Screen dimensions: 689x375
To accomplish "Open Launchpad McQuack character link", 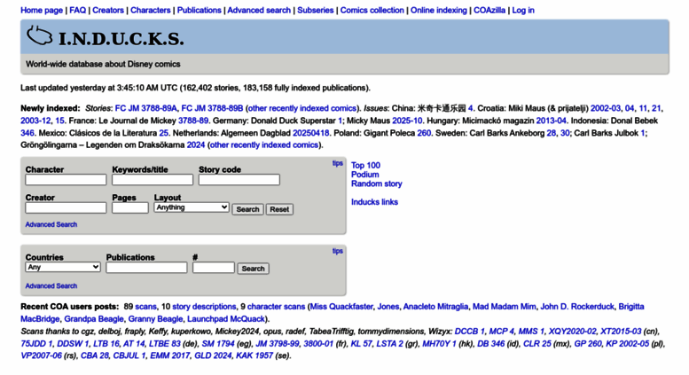I will tap(226, 319).
